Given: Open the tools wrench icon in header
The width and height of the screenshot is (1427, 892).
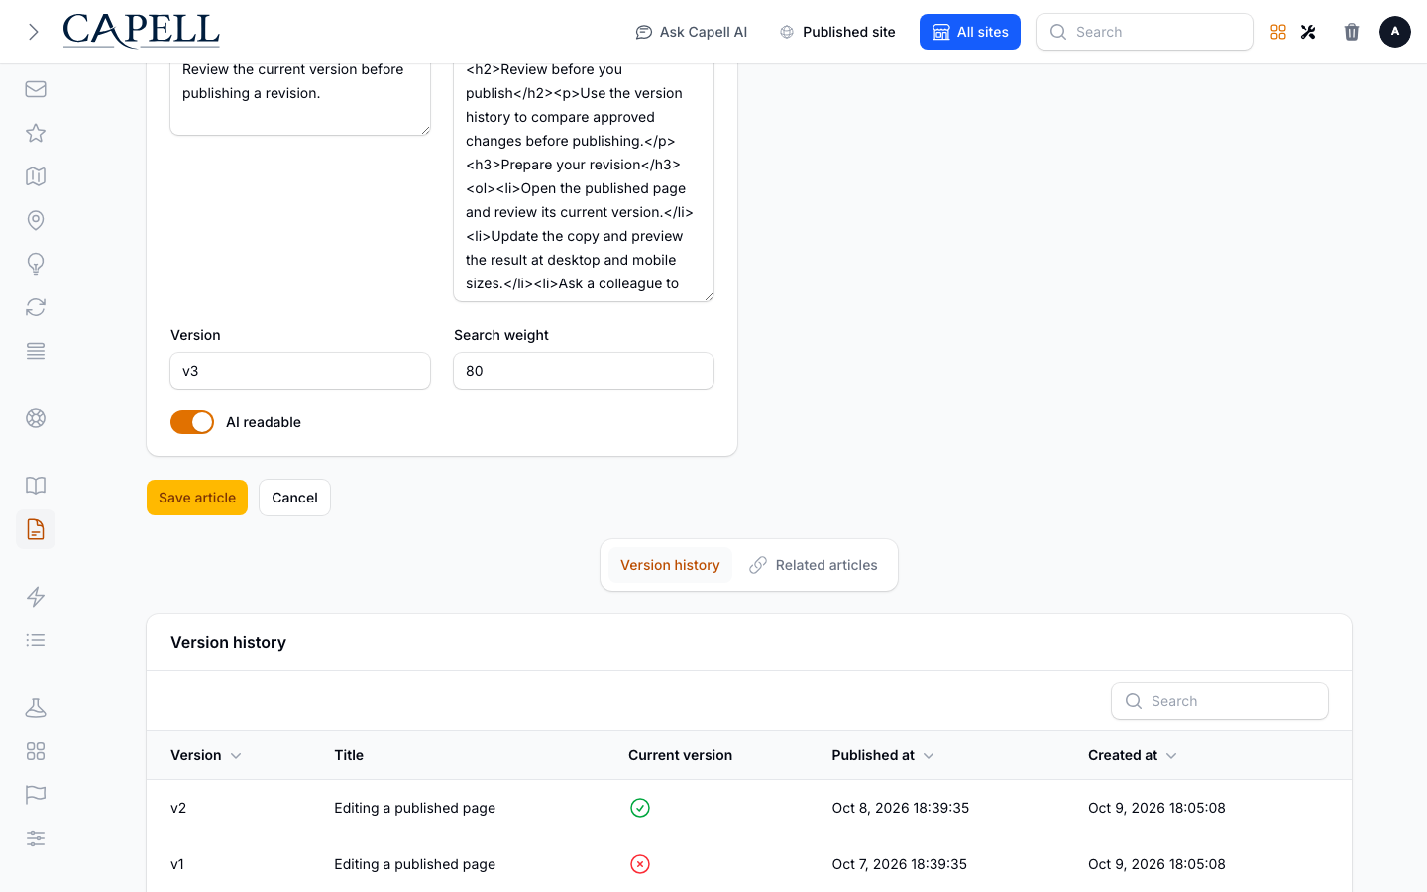Looking at the screenshot, I should pyautogui.click(x=1308, y=32).
